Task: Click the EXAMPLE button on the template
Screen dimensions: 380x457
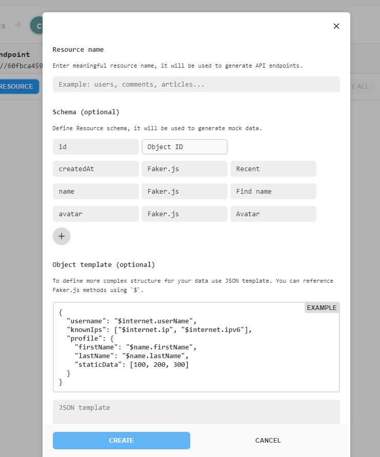Action: (x=322, y=308)
